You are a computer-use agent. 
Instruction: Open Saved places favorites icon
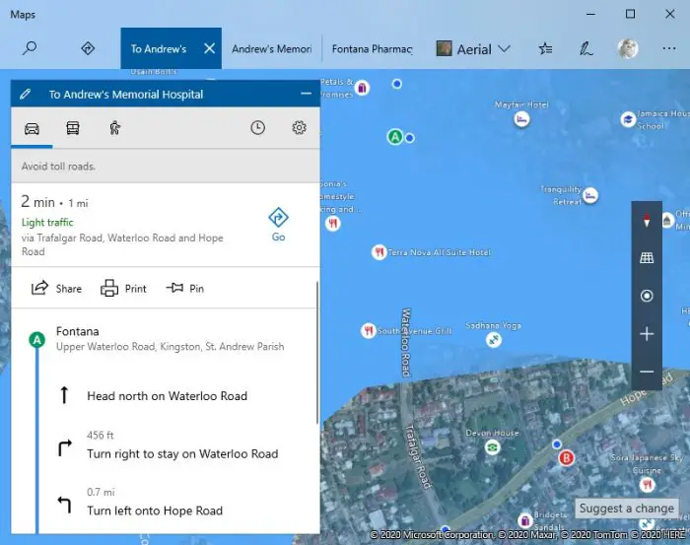545,48
